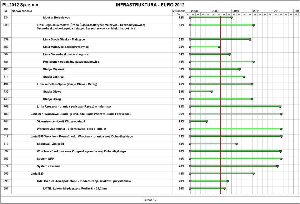Viewport: 300px width, 204px height.
Task: Click the 'Strona 17' page footer
Action: coord(150,200)
